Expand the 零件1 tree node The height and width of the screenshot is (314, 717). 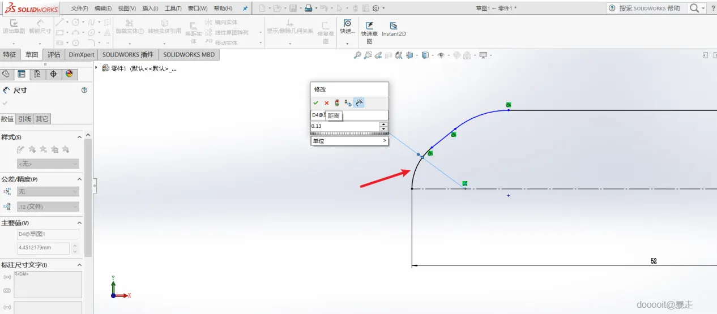[96, 68]
